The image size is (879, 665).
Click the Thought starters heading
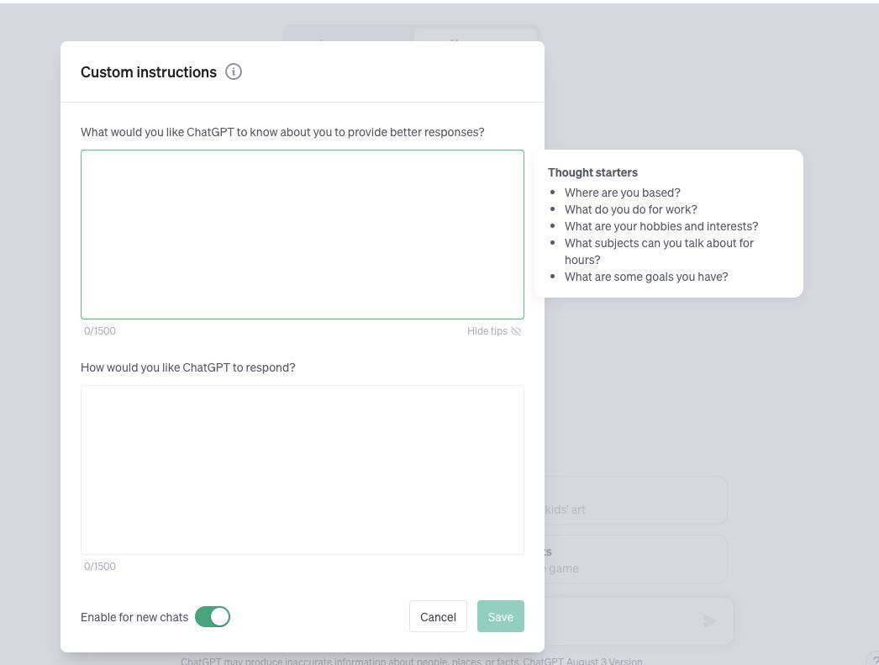[592, 172]
